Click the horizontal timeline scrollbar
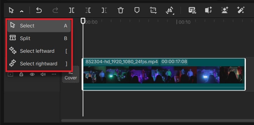 (157, 121)
